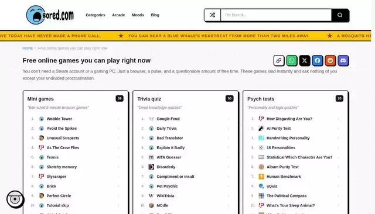Viewport: 375px width, 214px height.
Task: Open the Tutorial skip game
Action: coord(57,205)
